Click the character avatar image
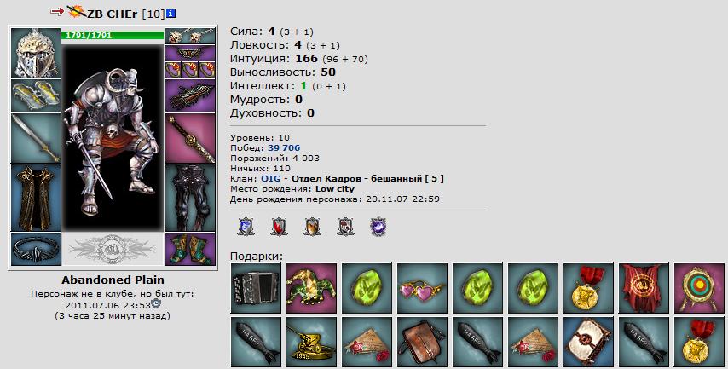 (113, 136)
